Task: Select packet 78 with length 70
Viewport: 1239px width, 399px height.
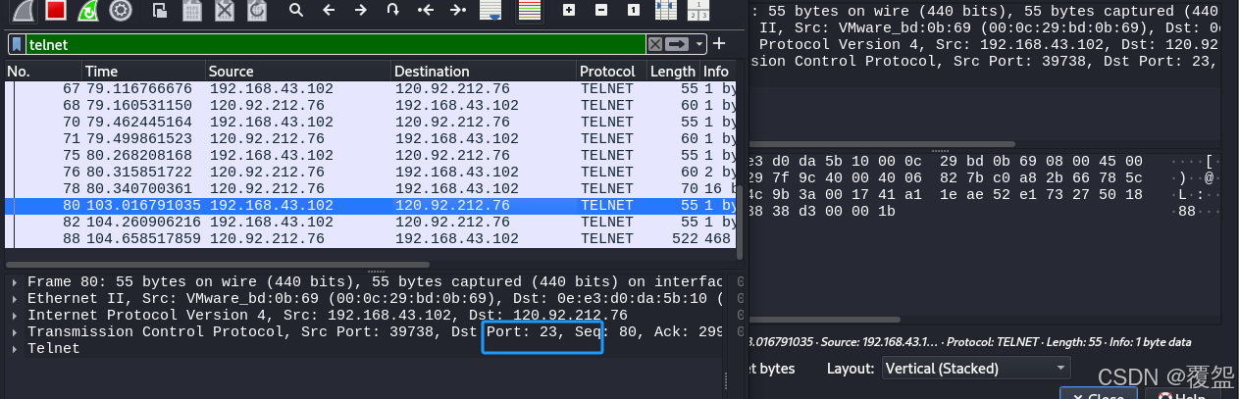Action: click(370, 189)
